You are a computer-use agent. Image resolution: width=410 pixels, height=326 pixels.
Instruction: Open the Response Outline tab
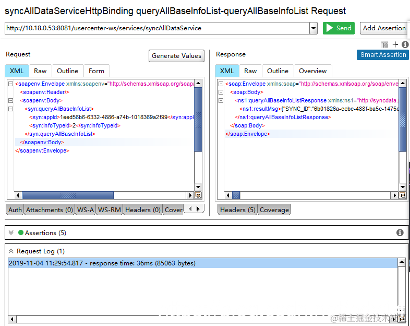pyautogui.click(x=278, y=71)
